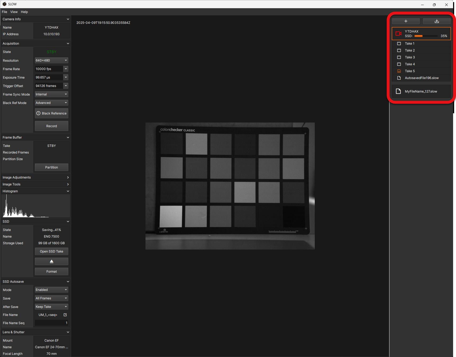The height and width of the screenshot is (357, 456).
Task: Click the eject SSD icon
Action: (51, 261)
